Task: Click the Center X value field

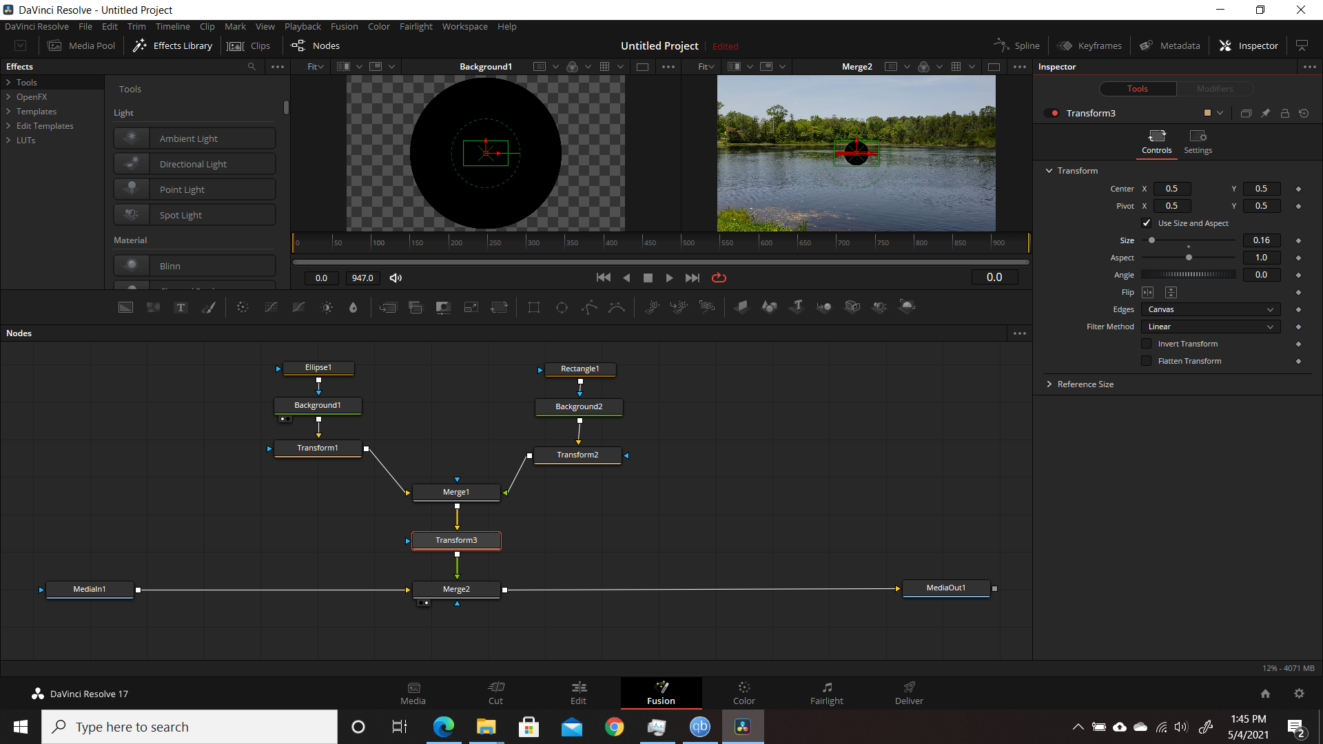Action: click(x=1171, y=189)
